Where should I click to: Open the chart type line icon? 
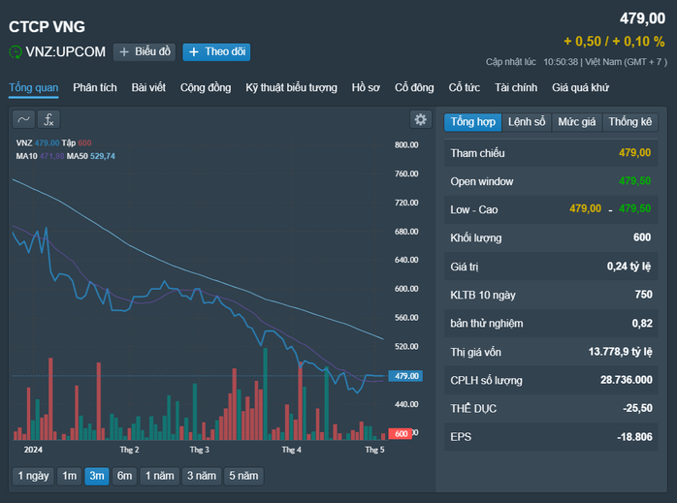coord(23,119)
